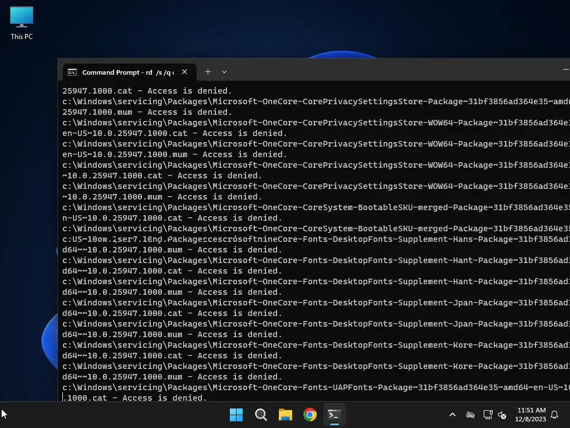570x428 pixels.
Task: Click the Command Prompt tab icon
Action: click(72, 72)
